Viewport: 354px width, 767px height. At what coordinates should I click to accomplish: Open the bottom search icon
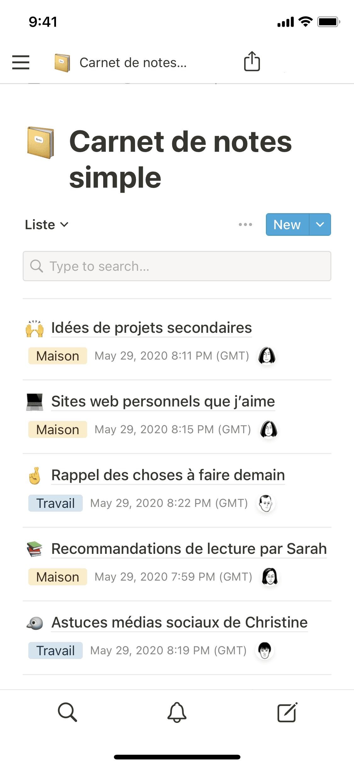[x=67, y=712]
